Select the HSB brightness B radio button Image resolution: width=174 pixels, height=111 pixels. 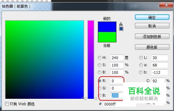tap(100, 72)
